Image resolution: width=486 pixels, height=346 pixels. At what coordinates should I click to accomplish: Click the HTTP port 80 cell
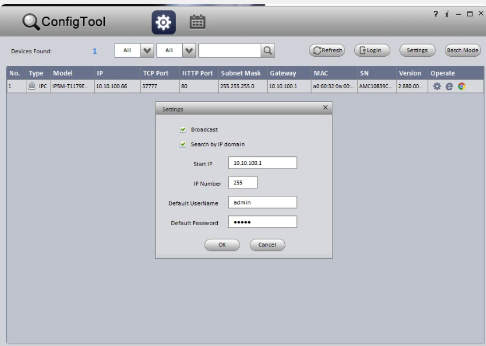coord(199,86)
